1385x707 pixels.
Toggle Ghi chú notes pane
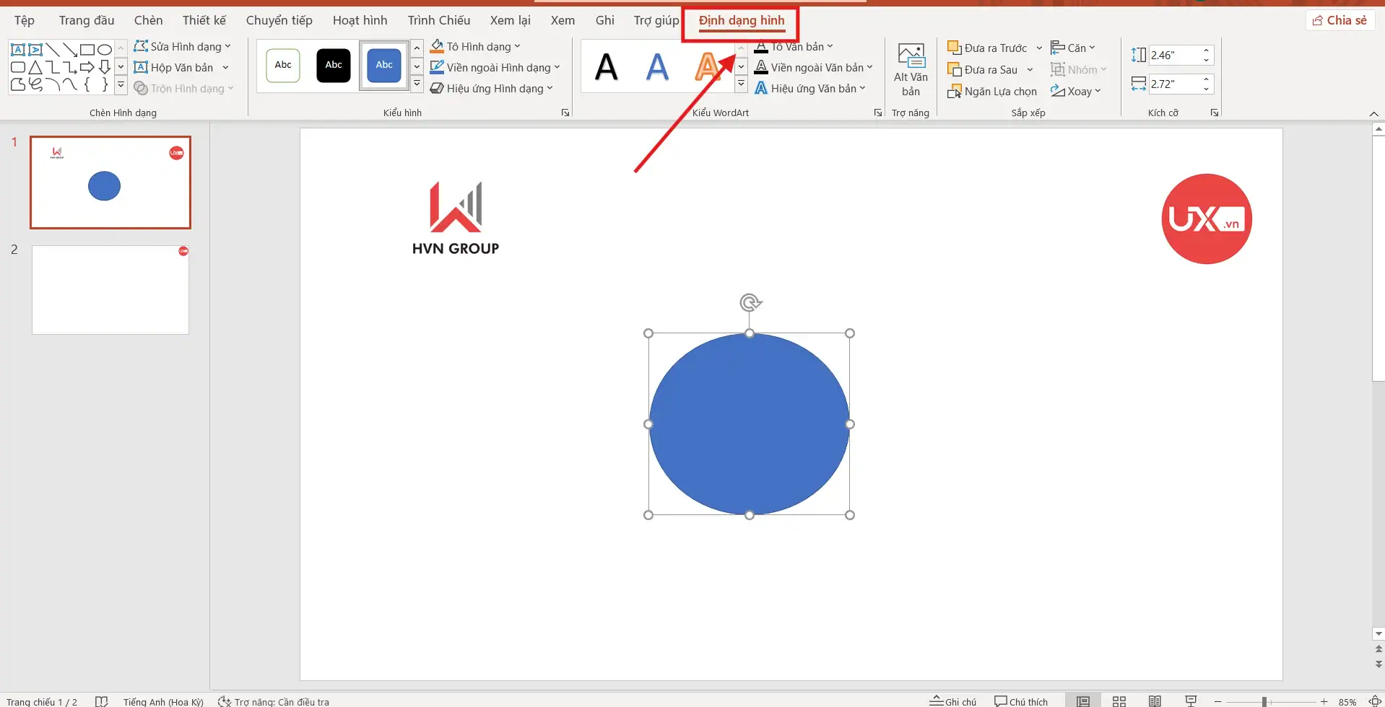(x=952, y=701)
